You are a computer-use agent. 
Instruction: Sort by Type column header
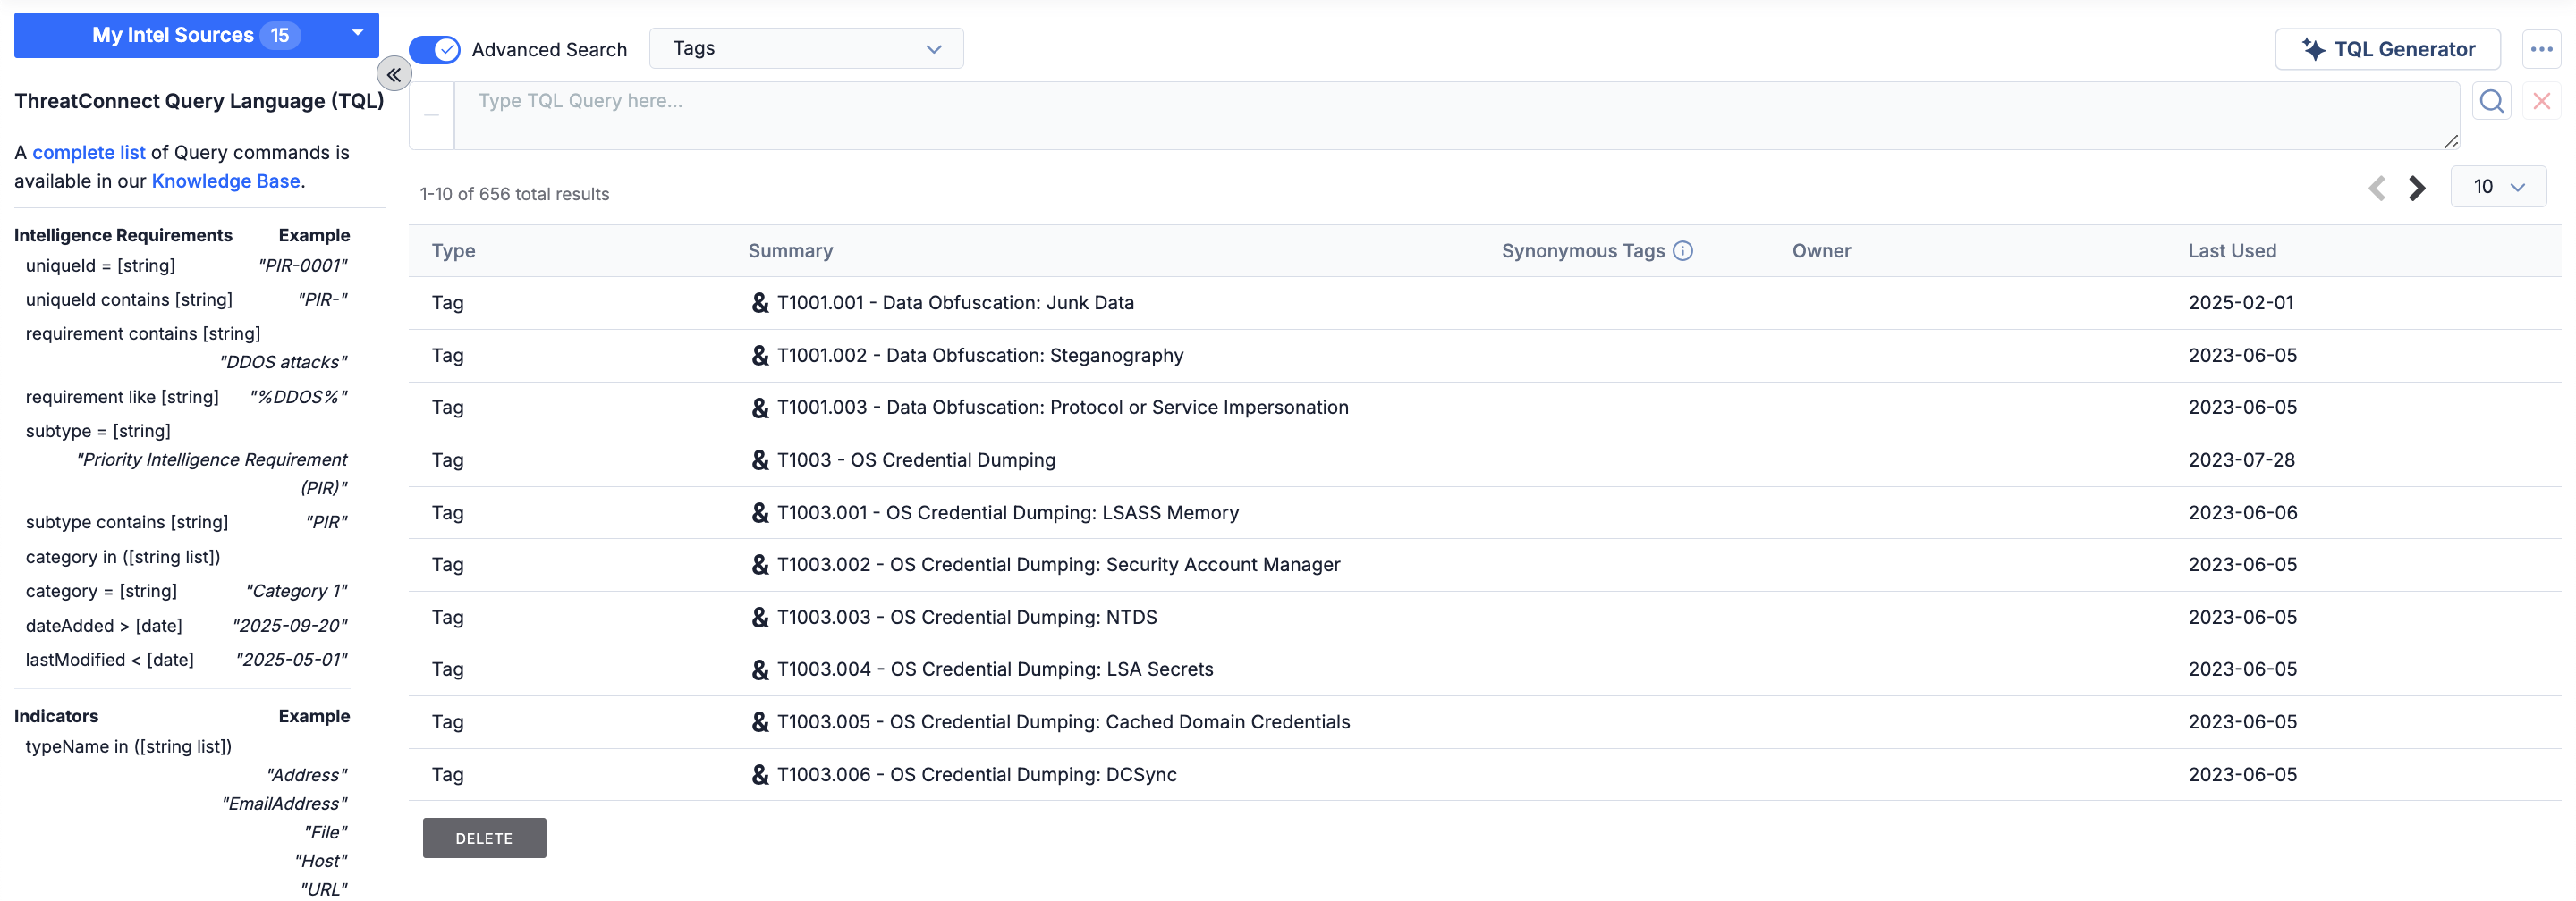click(453, 250)
